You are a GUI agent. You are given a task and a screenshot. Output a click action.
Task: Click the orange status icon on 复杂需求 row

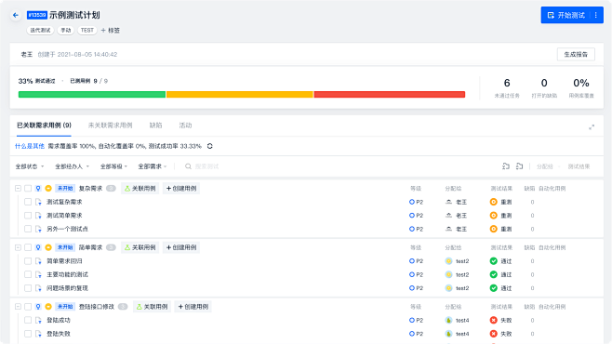[48, 189]
